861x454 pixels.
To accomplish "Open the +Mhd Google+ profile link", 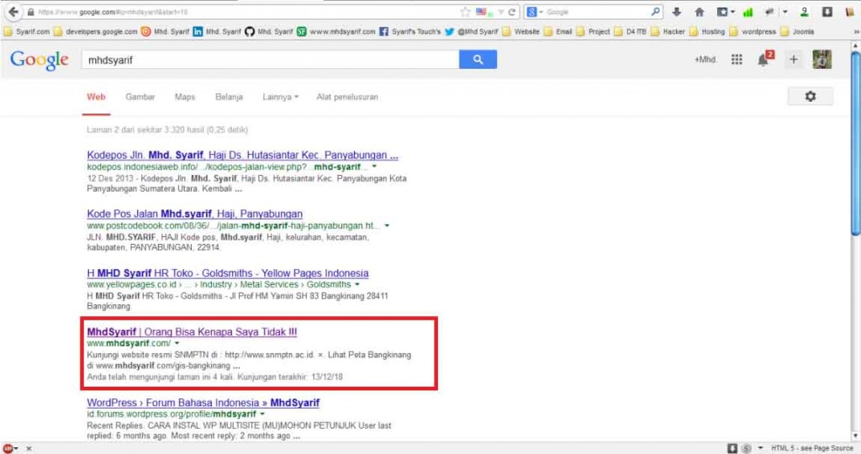I will point(705,60).
